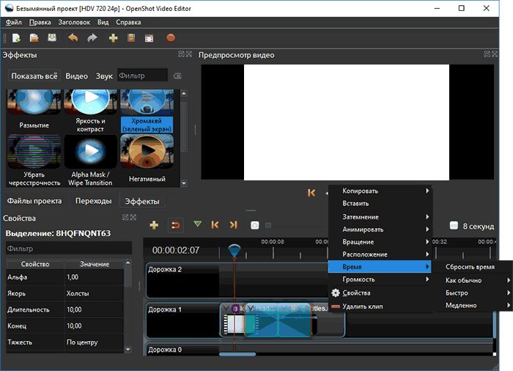Click the zoom scale icon next to 8 секунд
513x371 pixels.
click(454, 225)
